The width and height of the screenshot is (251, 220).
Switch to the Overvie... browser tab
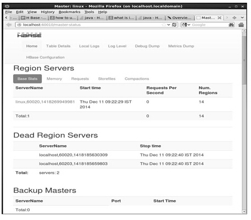180,18
